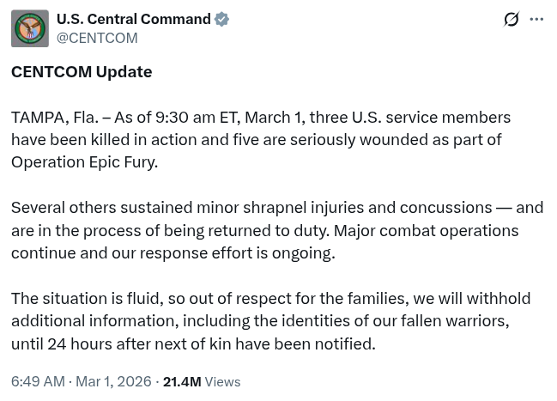The image size is (557, 401).
Task: Click the CENTCOM profile avatar
Action: (x=29, y=28)
